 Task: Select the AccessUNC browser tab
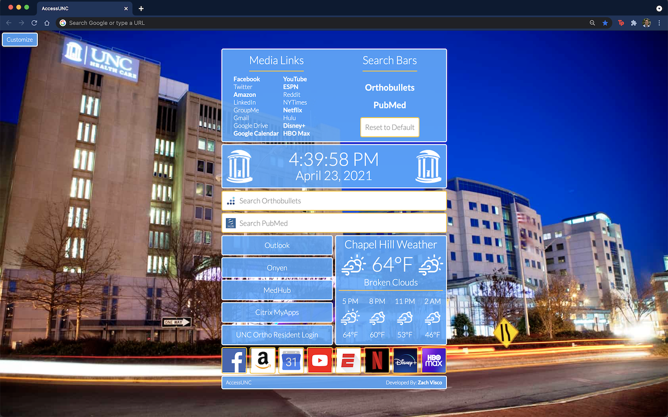click(x=83, y=8)
